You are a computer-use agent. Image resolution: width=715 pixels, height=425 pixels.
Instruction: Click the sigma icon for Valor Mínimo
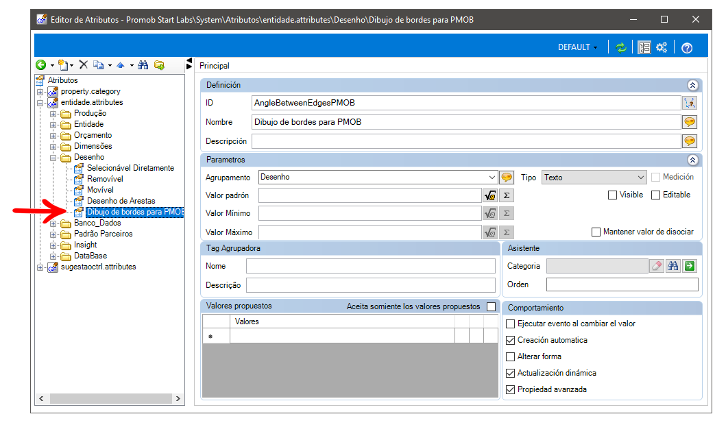506,213
